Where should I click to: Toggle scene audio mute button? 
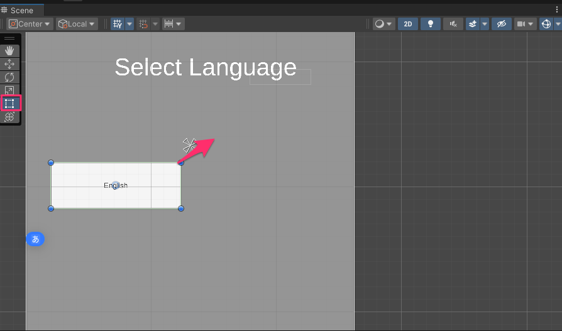coord(453,24)
